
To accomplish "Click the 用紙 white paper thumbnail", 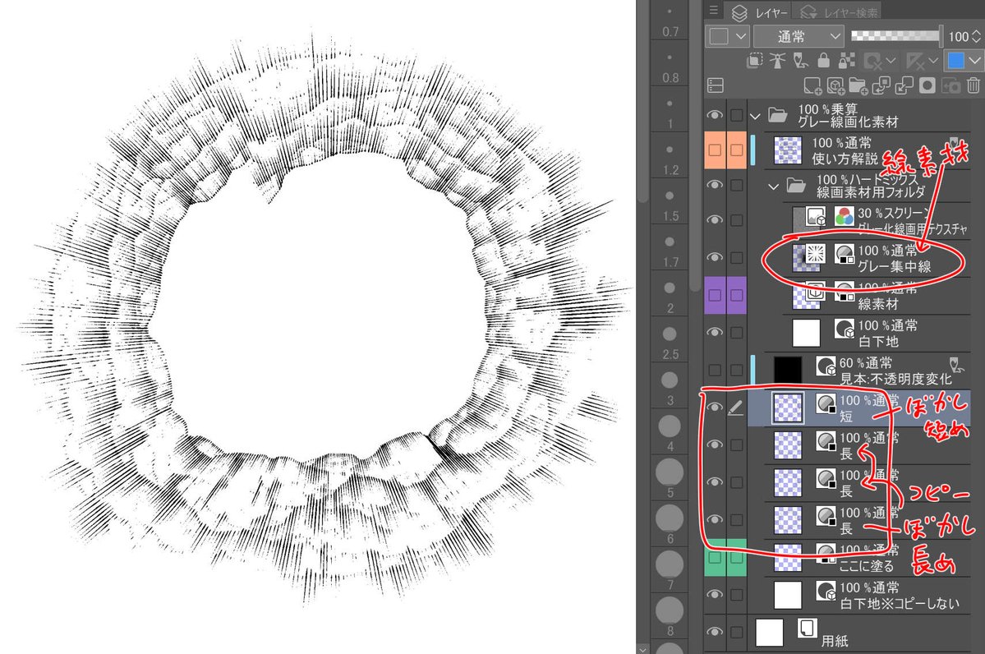I will click(770, 632).
